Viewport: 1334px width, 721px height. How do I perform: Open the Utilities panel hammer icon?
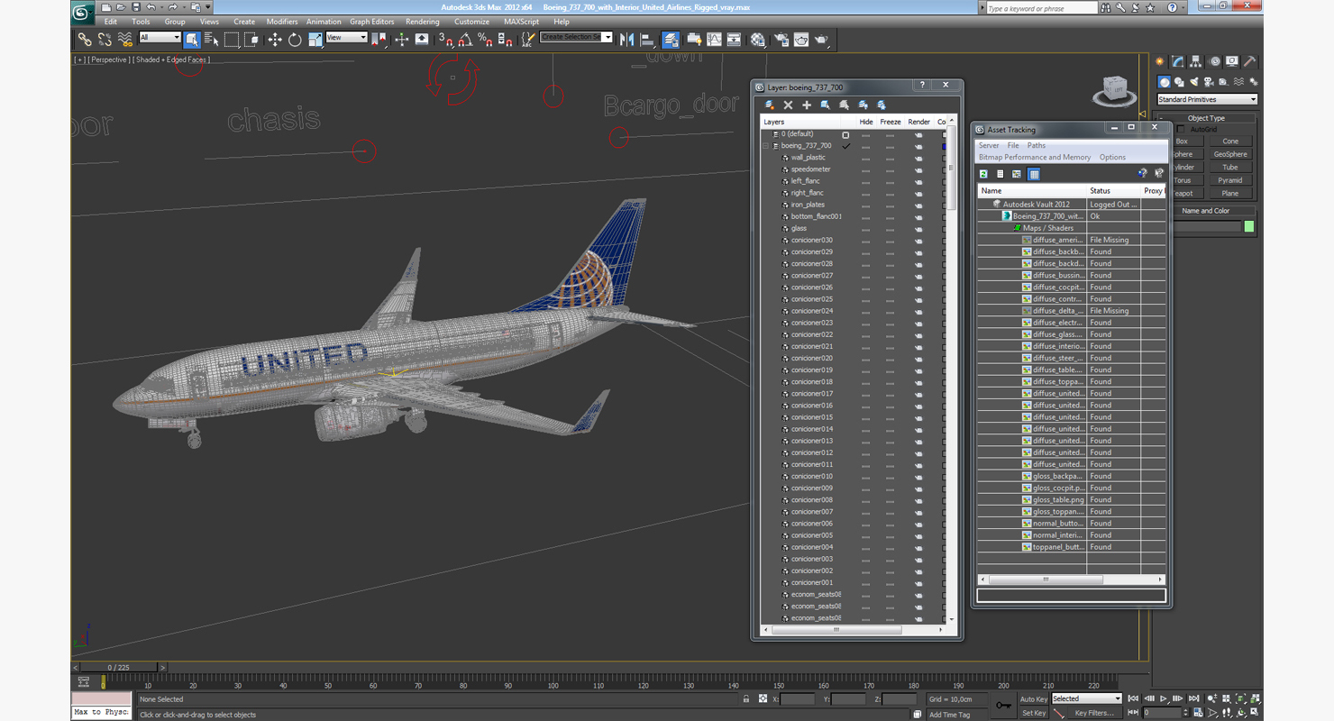tap(1251, 62)
